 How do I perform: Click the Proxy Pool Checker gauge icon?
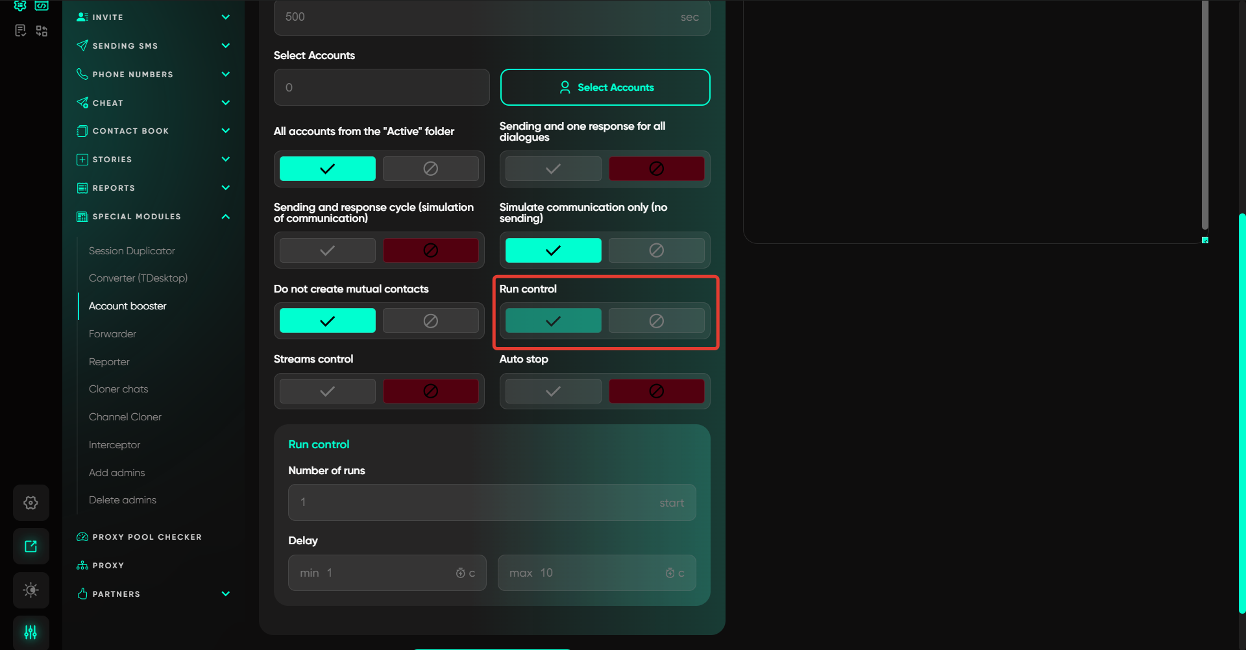[x=82, y=537]
